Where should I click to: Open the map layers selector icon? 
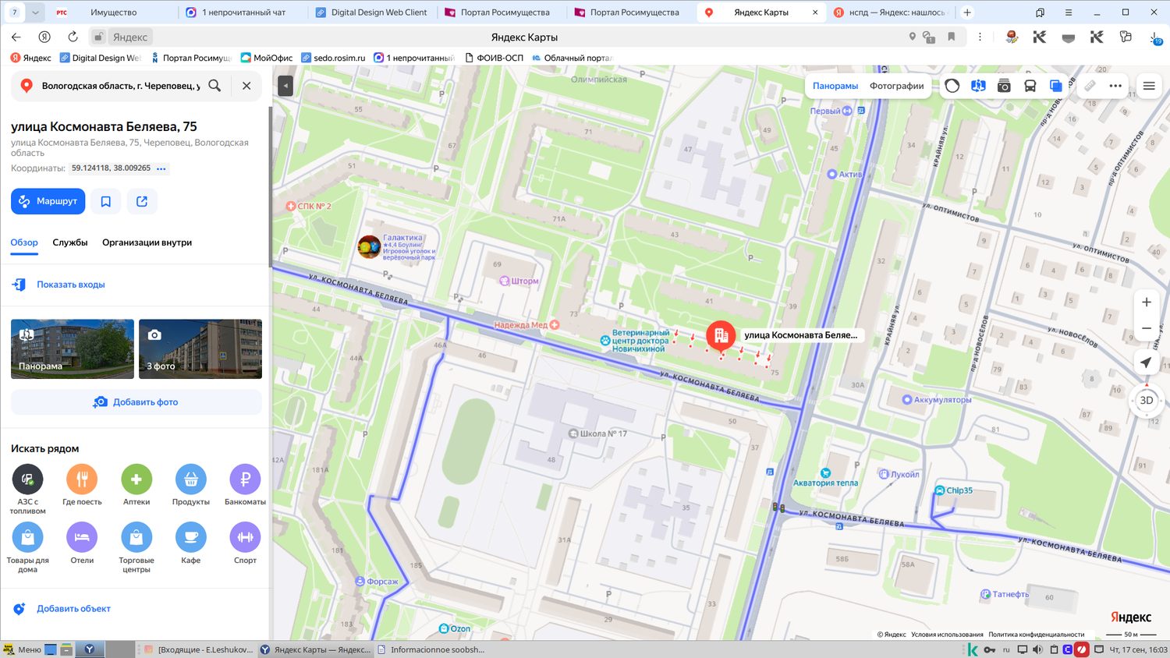coord(1056,86)
